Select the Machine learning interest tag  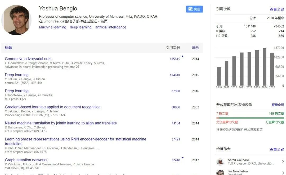point(52,27)
